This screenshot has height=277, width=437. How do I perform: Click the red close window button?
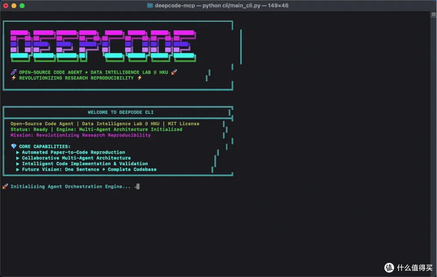pyautogui.click(x=6, y=6)
